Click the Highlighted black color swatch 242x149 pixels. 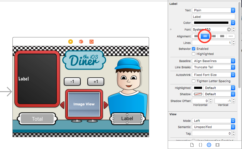(198, 88)
